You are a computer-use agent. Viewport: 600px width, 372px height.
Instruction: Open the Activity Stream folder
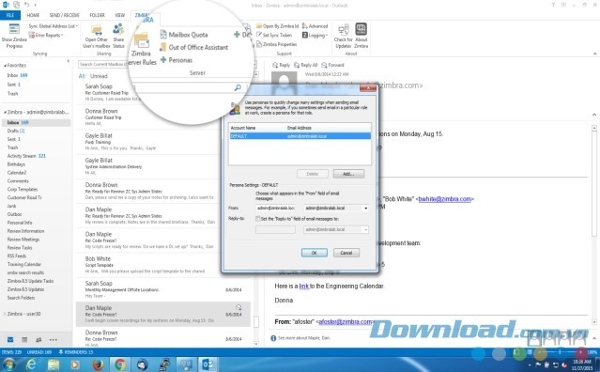[26, 156]
